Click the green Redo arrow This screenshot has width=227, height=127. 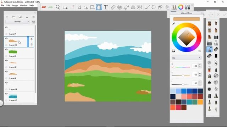[x=50, y=7]
